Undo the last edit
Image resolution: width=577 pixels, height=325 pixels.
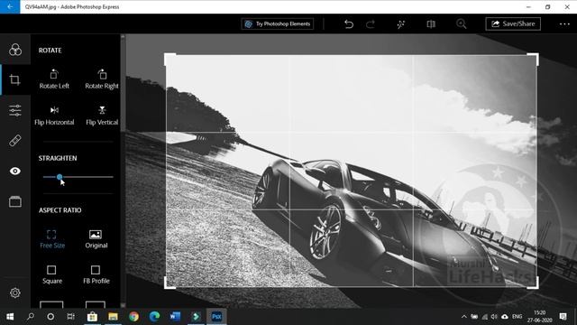click(349, 24)
